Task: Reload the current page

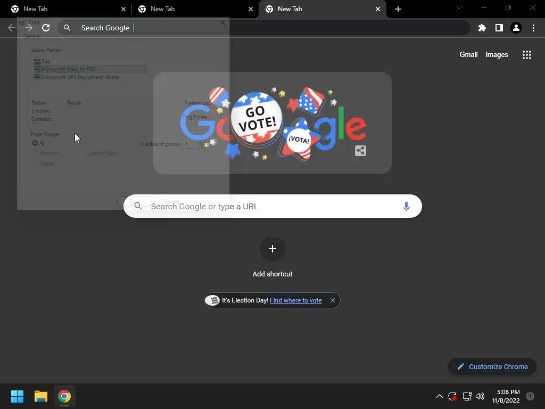Action: coord(46,28)
